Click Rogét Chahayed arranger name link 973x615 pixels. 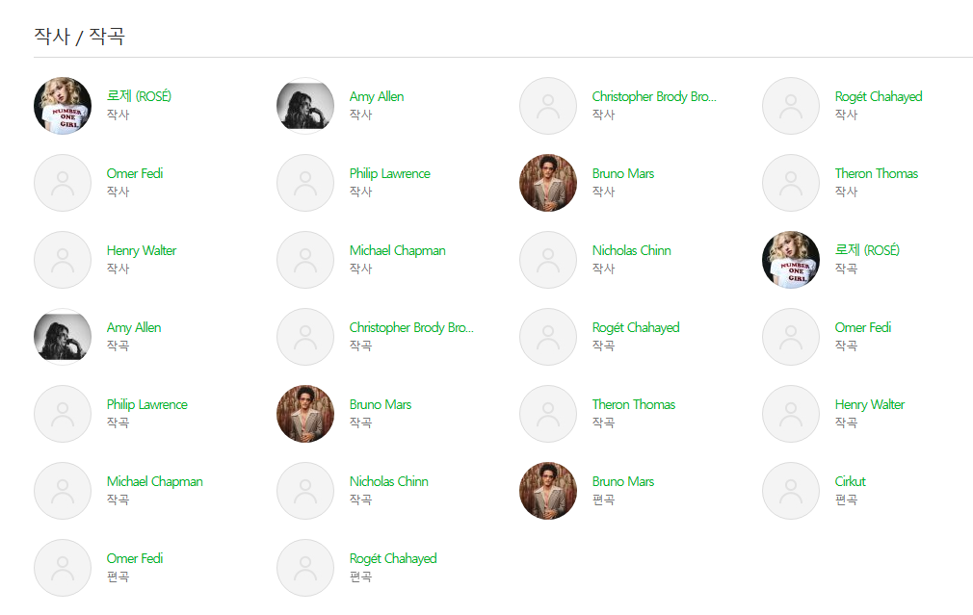pyautogui.click(x=393, y=558)
